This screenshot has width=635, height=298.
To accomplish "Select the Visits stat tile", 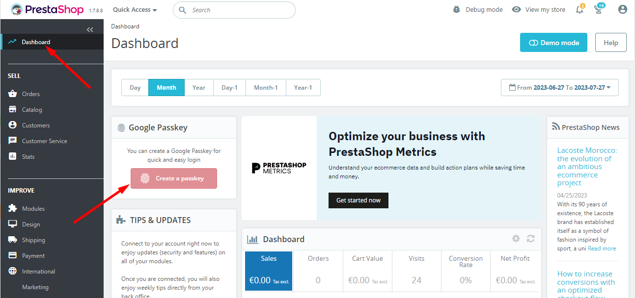I will 416,272.
